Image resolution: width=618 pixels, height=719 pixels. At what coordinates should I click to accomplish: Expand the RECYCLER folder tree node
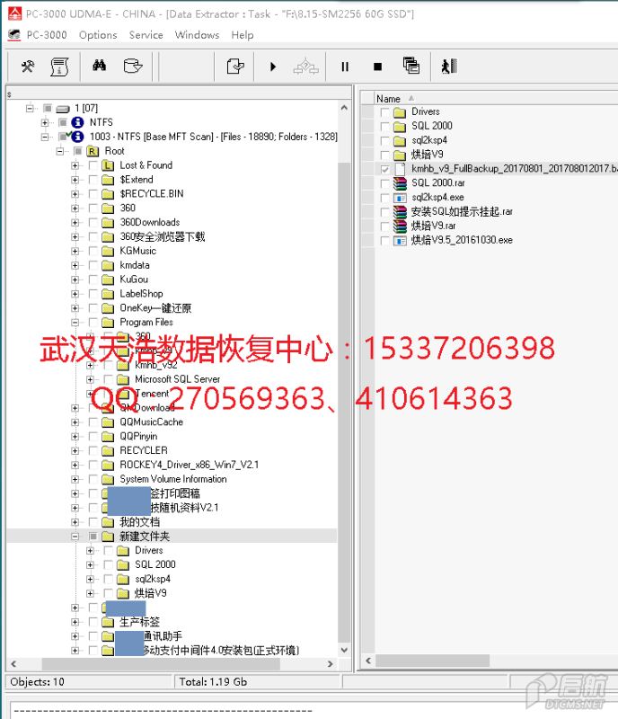pos(75,450)
